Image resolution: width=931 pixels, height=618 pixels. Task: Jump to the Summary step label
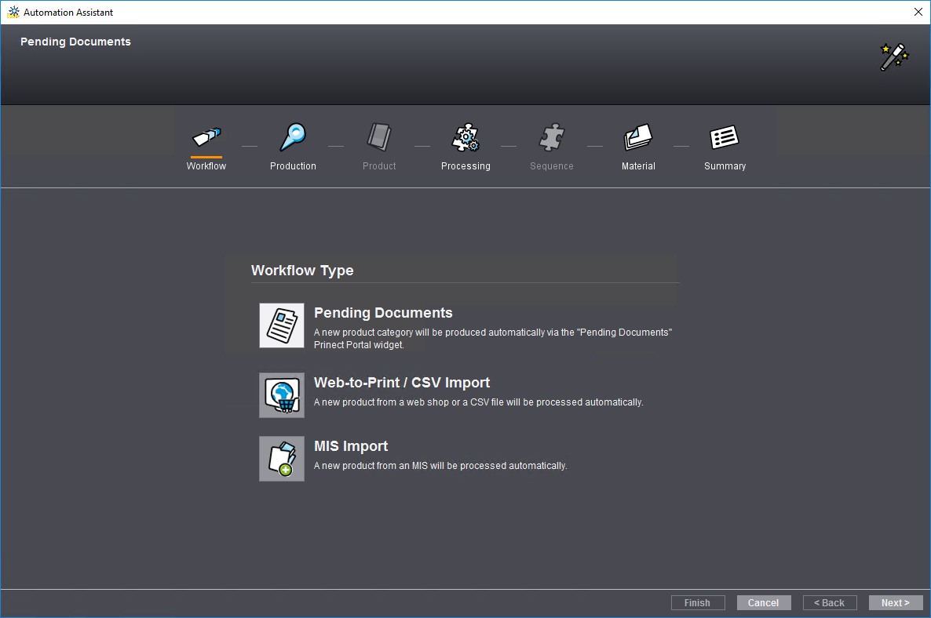point(725,166)
